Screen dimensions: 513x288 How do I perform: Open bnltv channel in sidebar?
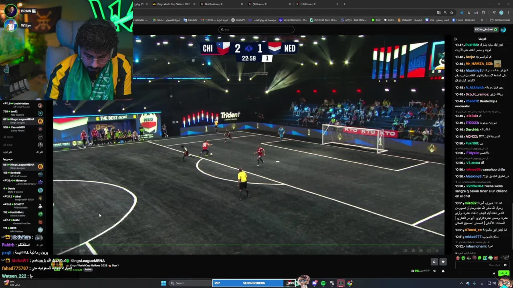[23, 222]
